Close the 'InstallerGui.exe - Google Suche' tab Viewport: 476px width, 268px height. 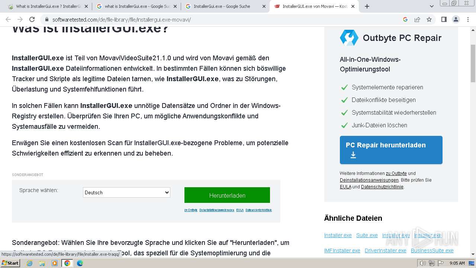(264, 6)
